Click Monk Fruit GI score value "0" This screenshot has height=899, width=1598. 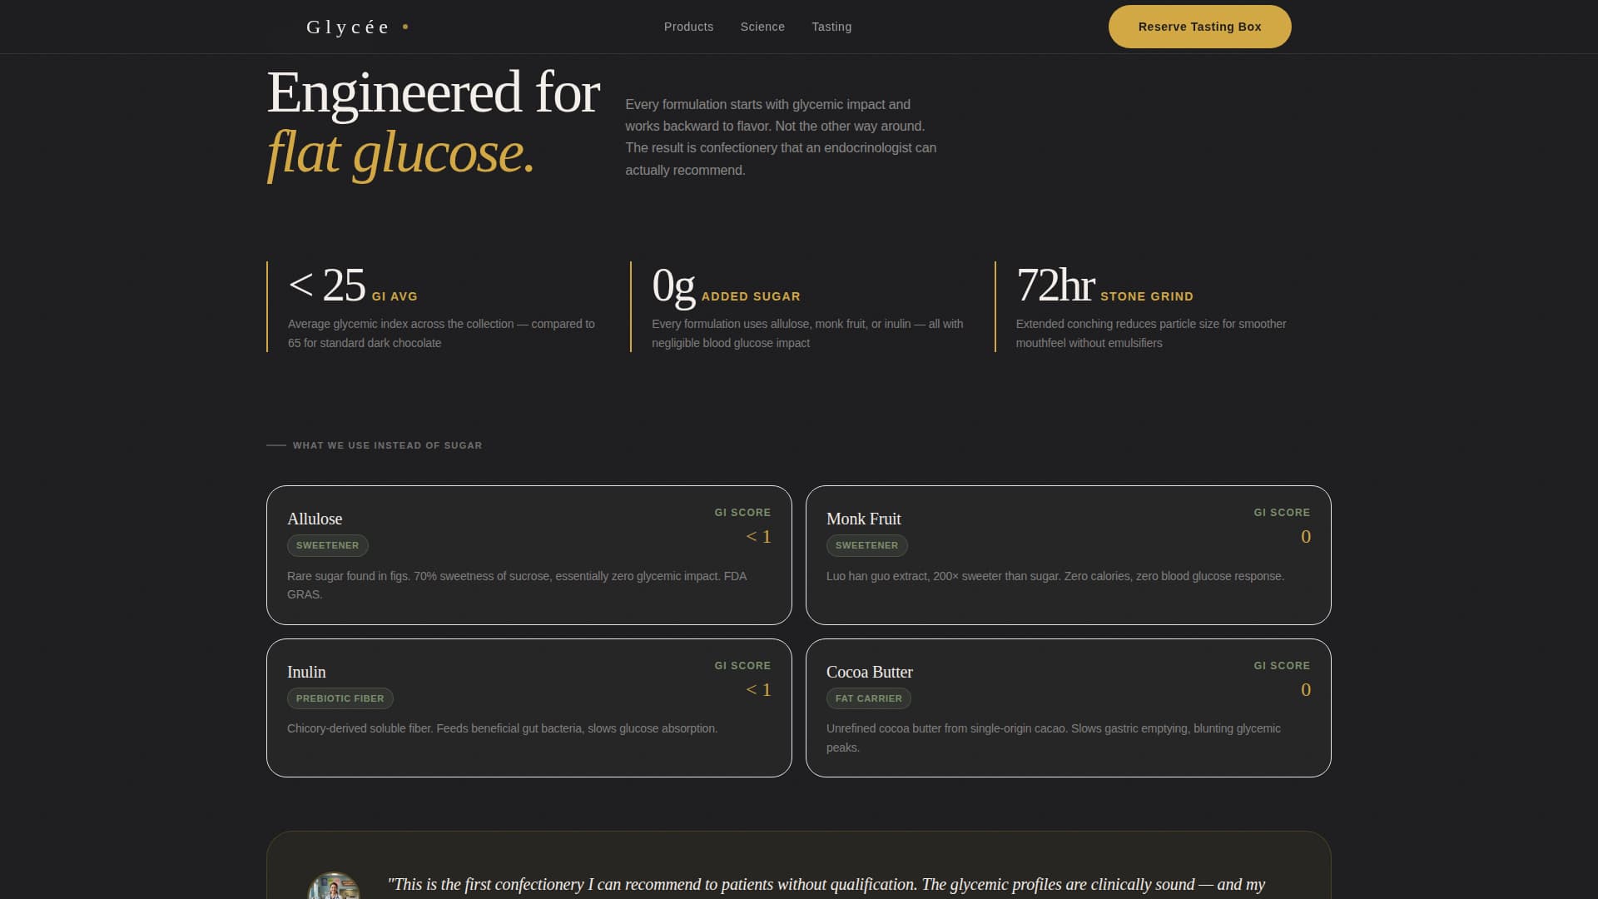point(1305,537)
